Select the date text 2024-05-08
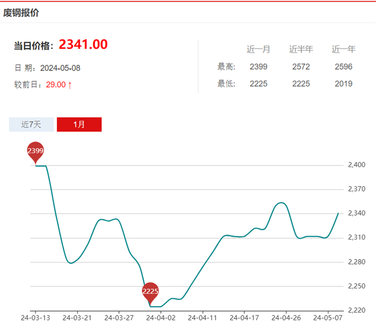Image resolution: width=376 pixels, height=321 pixels. (61, 68)
